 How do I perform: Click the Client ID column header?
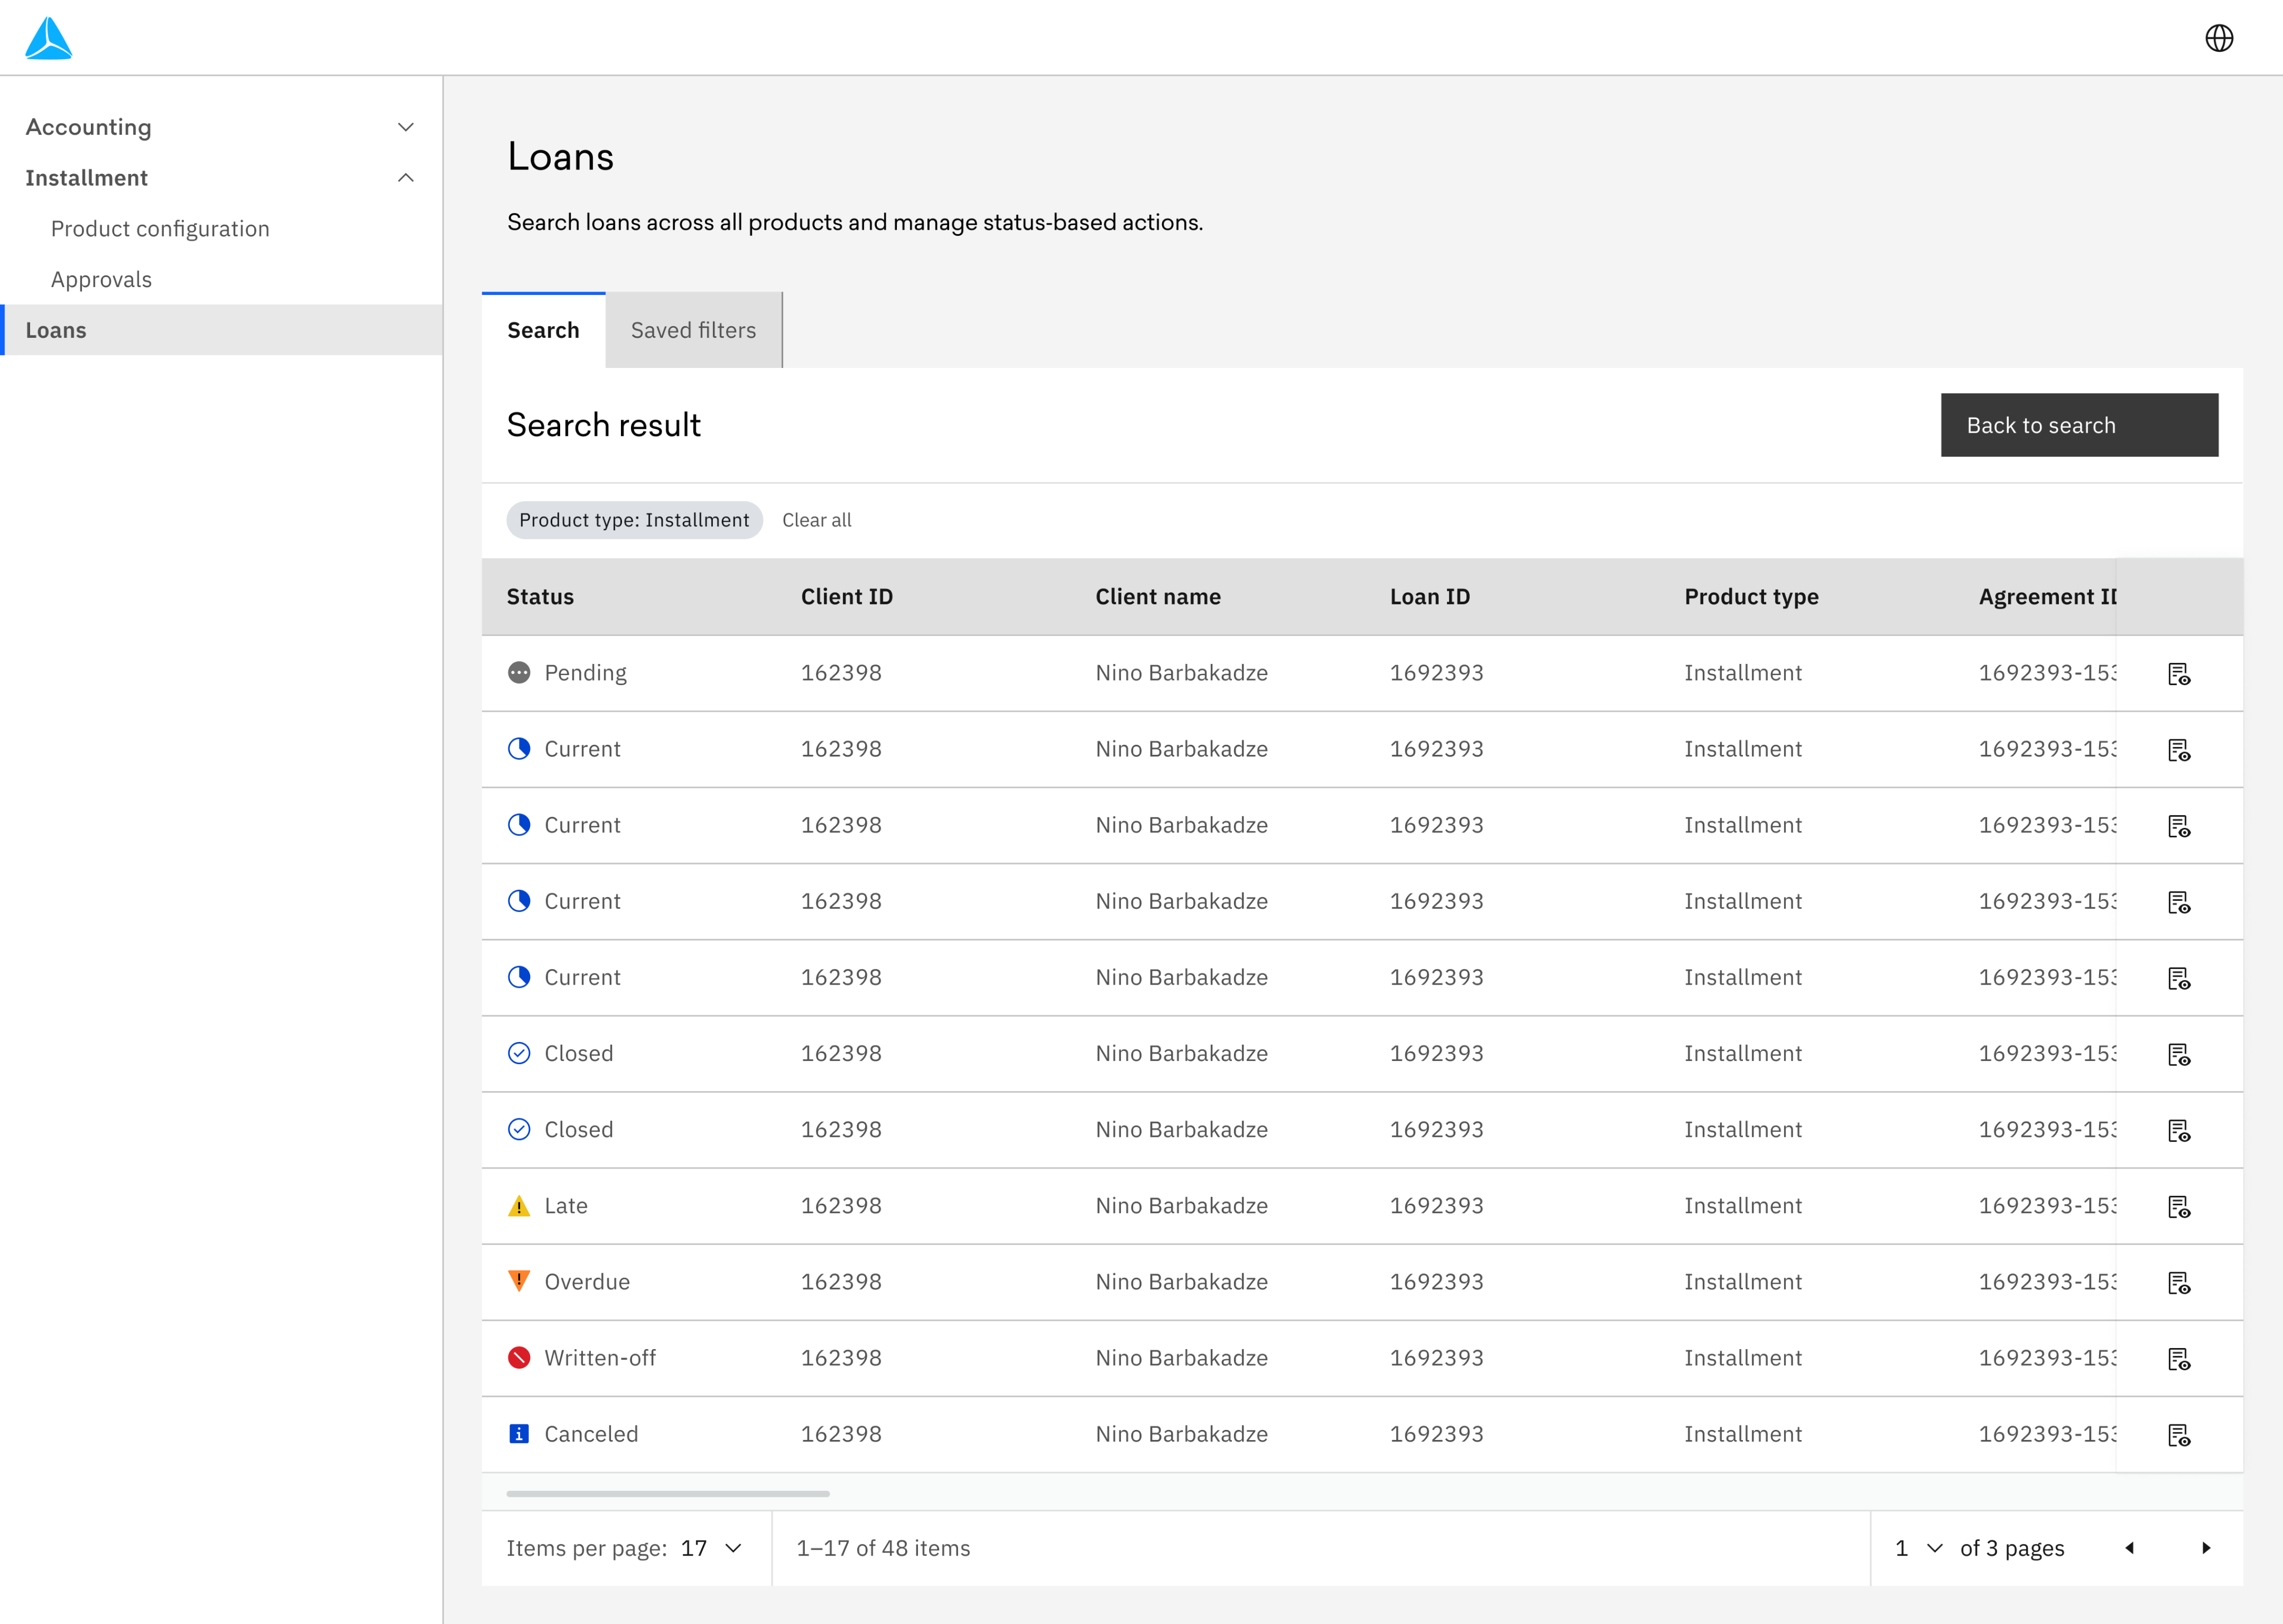(847, 597)
